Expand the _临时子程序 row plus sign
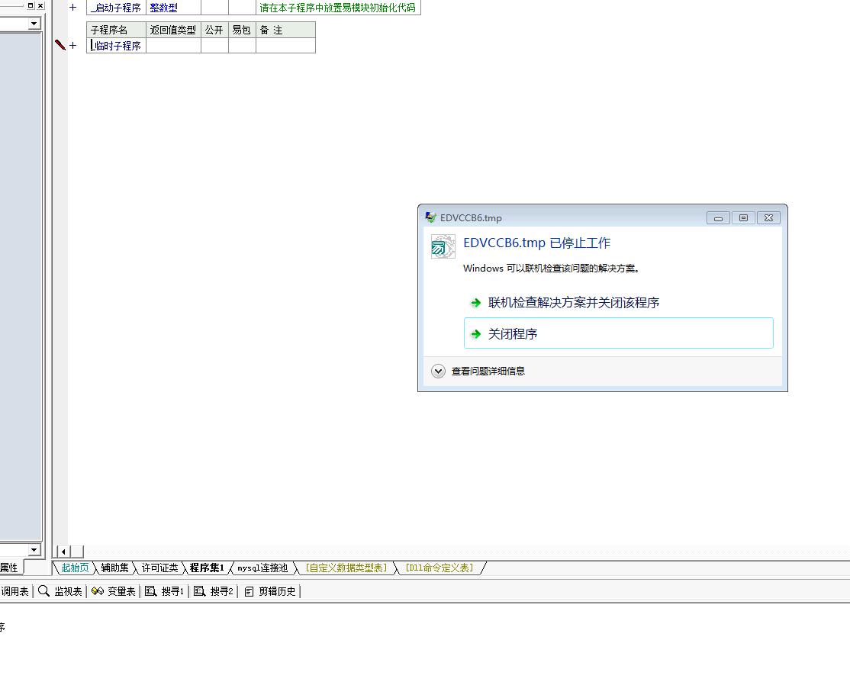The image size is (850, 698). pos(73,46)
